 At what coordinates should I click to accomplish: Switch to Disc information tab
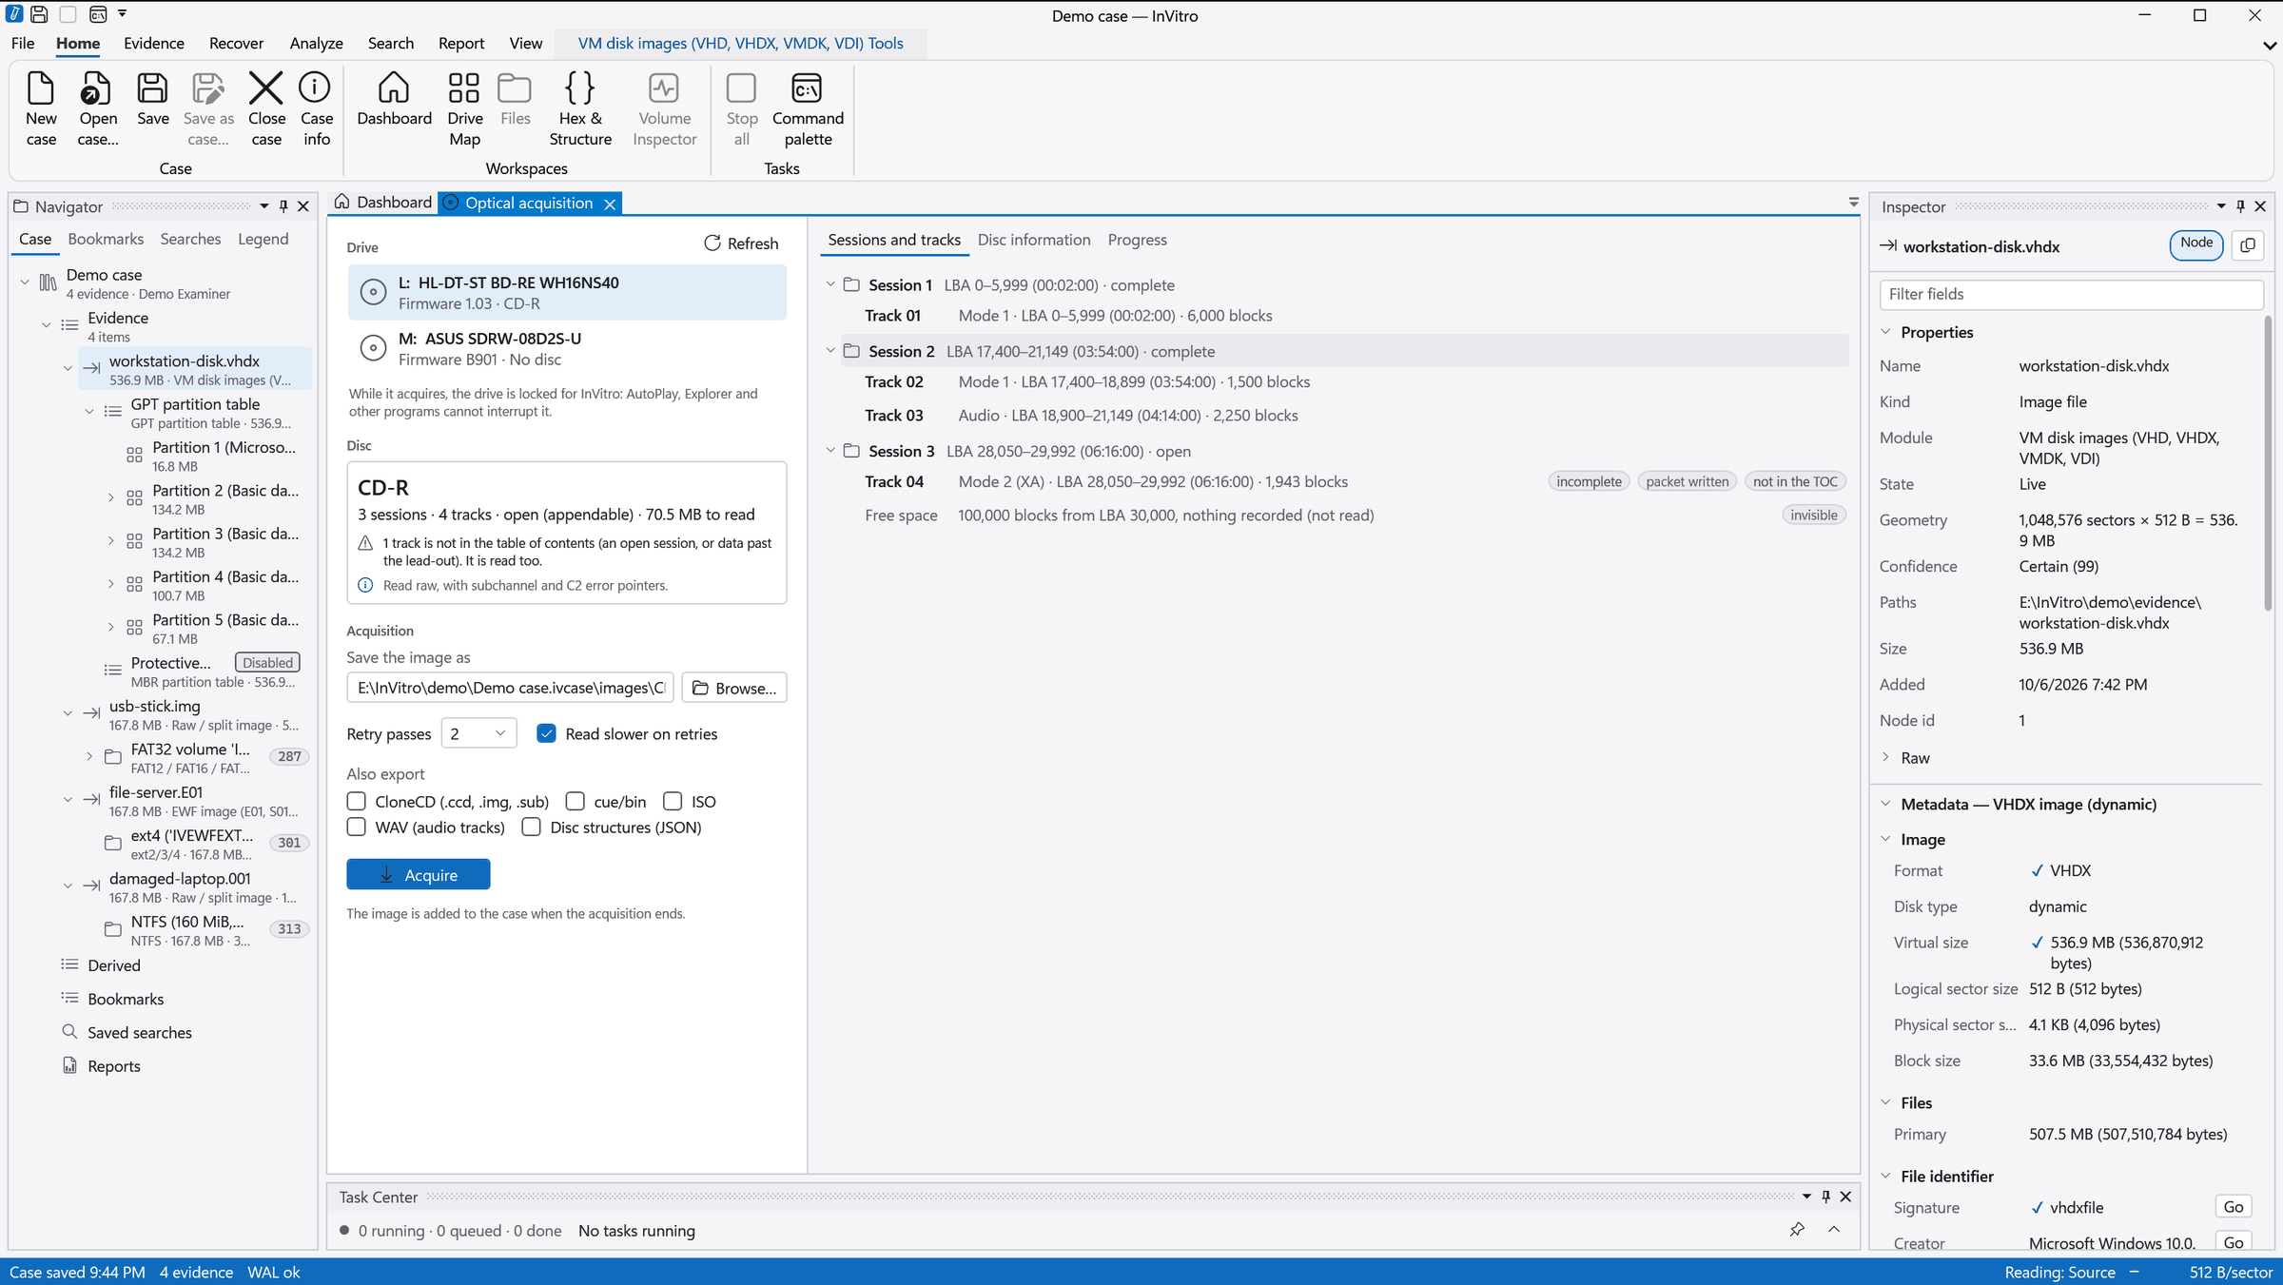click(x=1034, y=240)
